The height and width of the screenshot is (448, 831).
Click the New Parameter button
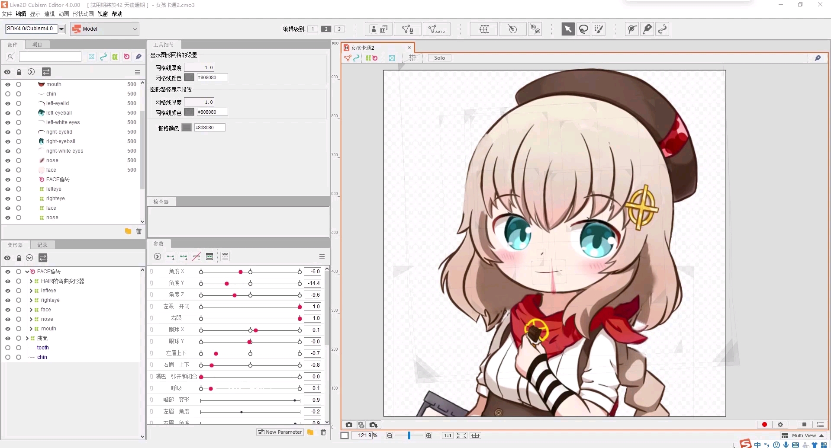280,432
